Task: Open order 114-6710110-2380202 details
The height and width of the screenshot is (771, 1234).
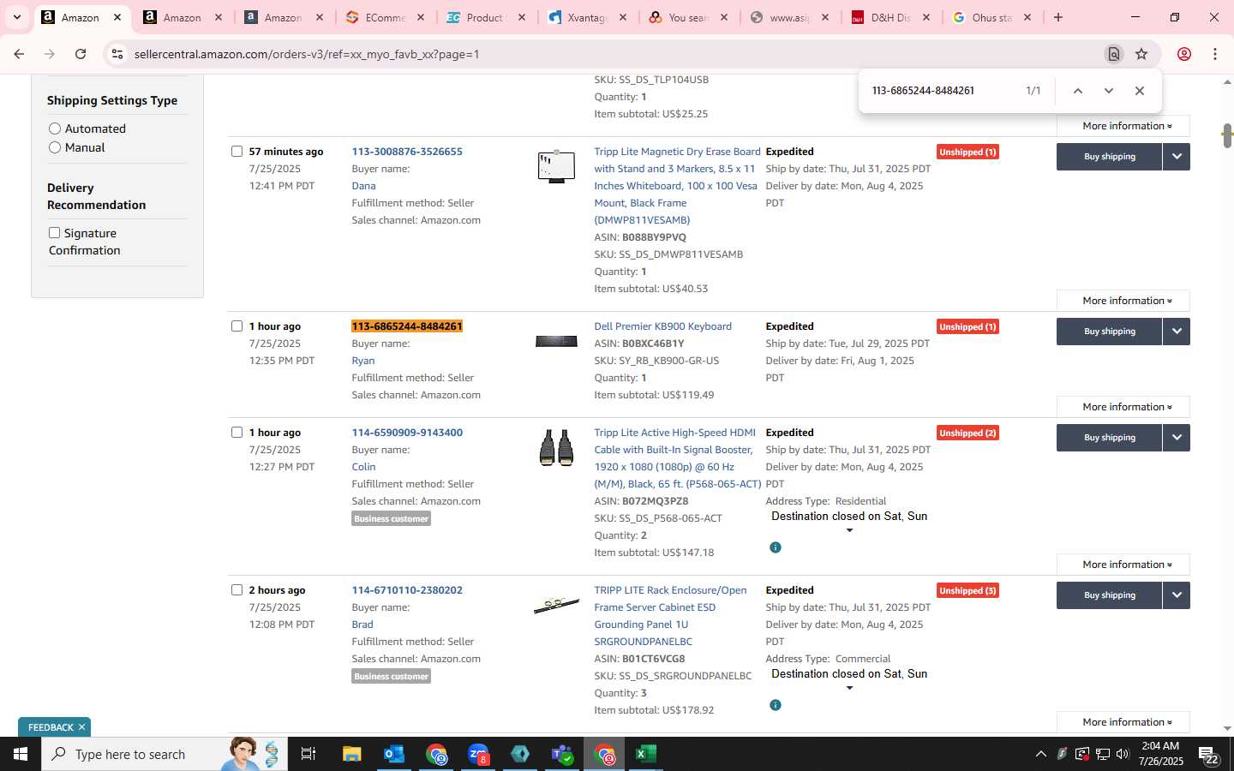Action: [x=407, y=590]
